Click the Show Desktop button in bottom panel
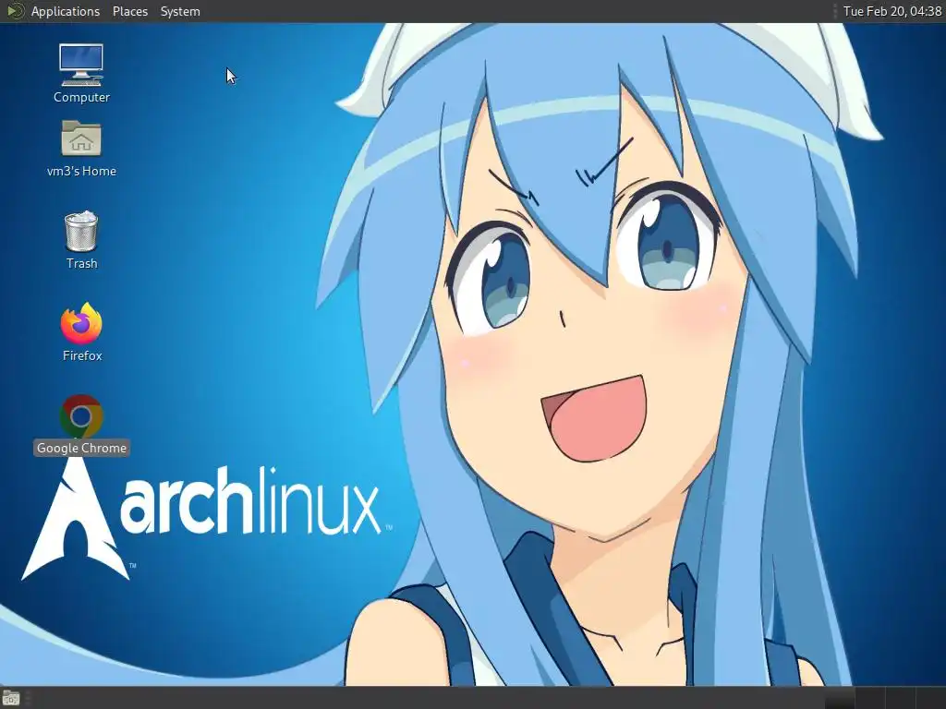 [11, 698]
